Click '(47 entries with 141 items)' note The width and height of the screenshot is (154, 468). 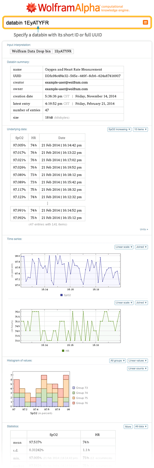[48, 224]
